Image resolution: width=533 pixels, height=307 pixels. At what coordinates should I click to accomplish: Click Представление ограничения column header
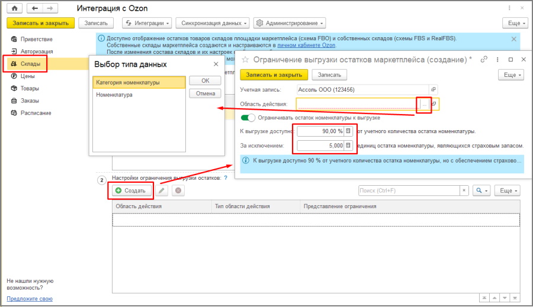(x=410, y=206)
